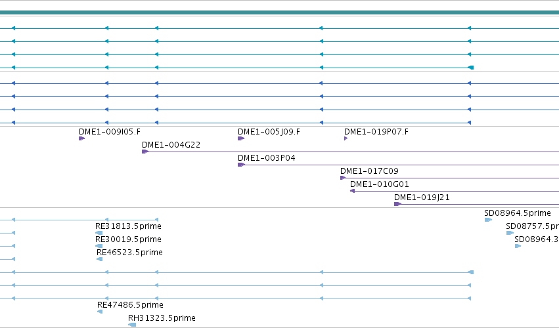Click the light blue glyph under the SD08757 label
559x328 pixels.
pyautogui.click(x=510, y=233)
